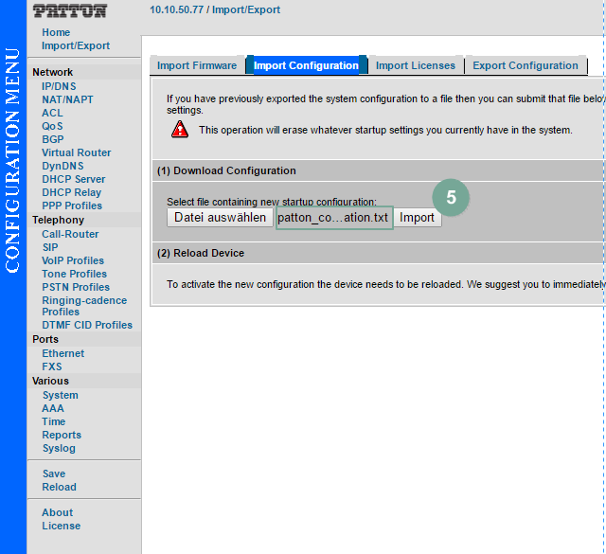Switch to the Import Firmware tab
The width and height of the screenshot is (606, 554).
pyautogui.click(x=197, y=65)
